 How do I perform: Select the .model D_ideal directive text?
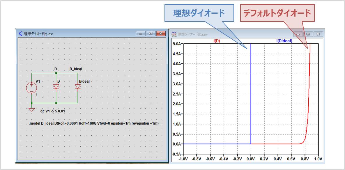[93, 124]
